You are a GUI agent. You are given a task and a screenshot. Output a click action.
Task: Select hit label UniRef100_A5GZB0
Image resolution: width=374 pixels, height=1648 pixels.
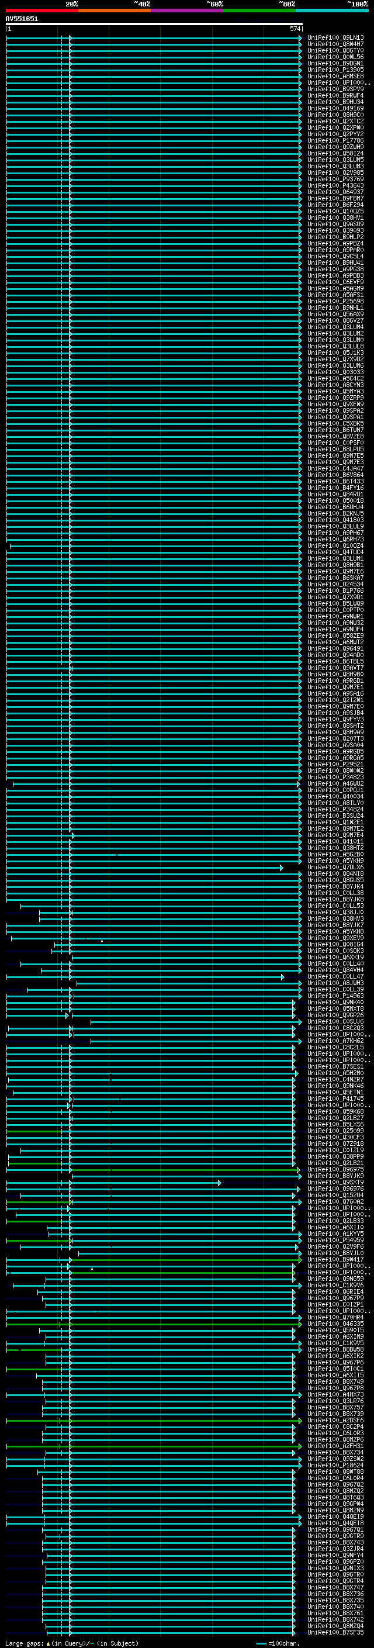coord(335,854)
